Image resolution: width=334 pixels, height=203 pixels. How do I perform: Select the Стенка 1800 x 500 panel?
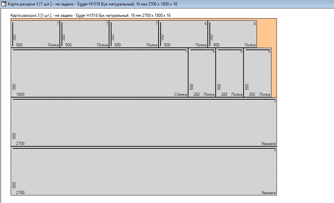[x=99, y=72]
